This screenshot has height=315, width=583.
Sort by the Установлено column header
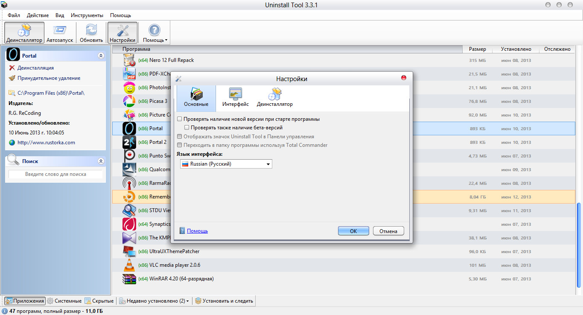click(516, 49)
